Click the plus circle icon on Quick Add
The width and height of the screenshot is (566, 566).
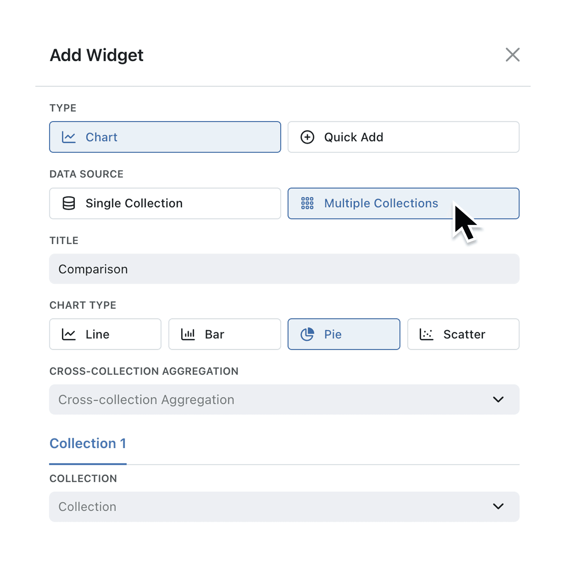(x=307, y=137)
